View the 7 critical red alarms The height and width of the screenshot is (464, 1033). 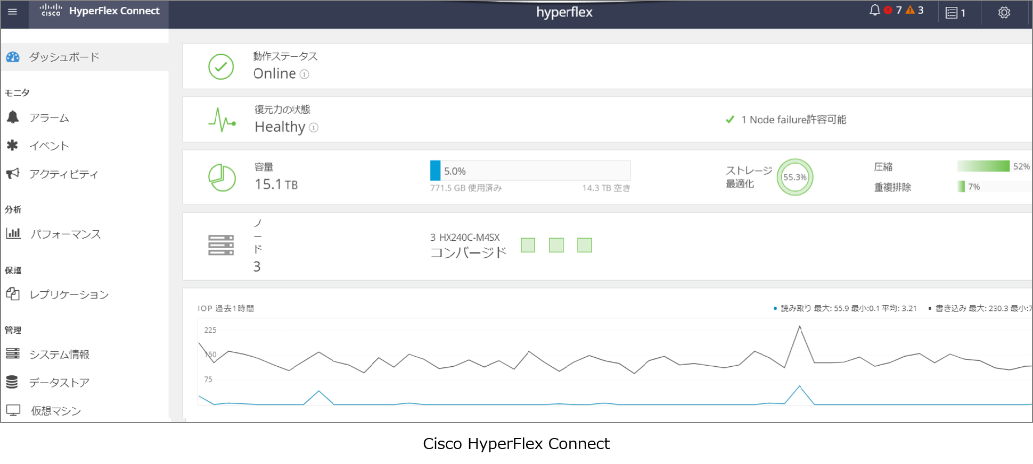coord(893,10)
